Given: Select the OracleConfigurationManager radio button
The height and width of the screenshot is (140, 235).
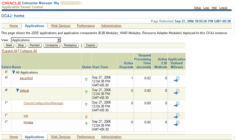Looking at the screenshot, I should point(7,103).
